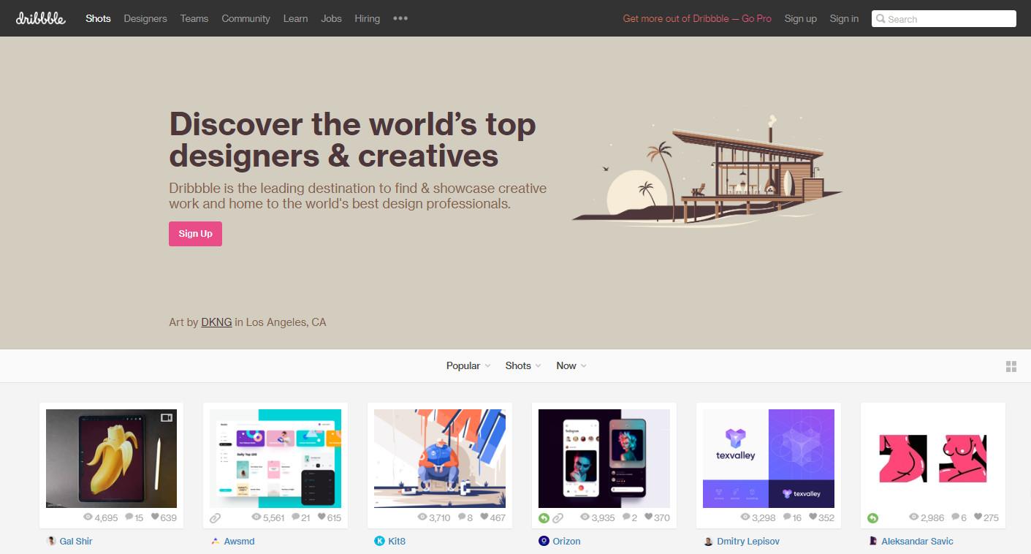Switch to the grid view icon
Viewport: 1031px width, 554px height.
[x=1011, y=366]
